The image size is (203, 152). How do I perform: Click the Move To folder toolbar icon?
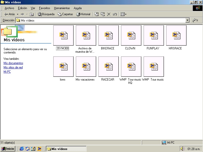97,14
